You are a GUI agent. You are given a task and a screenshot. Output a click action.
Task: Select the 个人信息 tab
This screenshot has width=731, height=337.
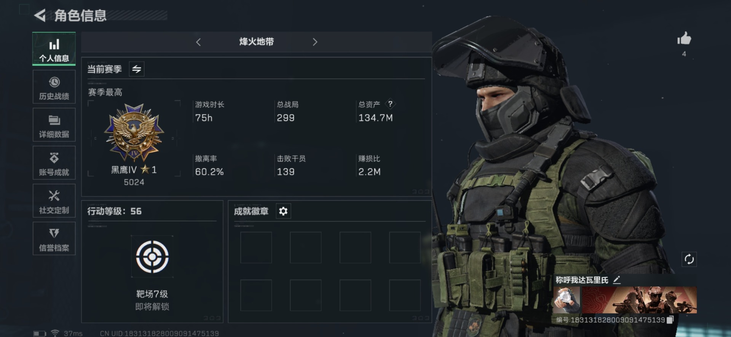point(54,49)
